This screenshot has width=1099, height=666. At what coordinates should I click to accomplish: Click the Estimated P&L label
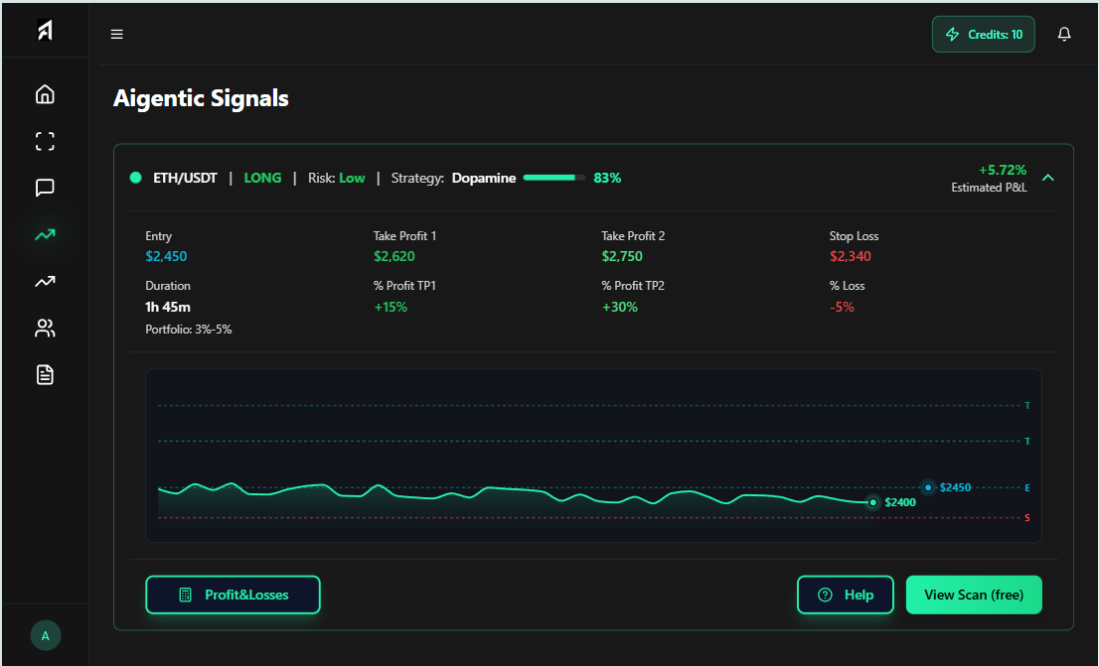989,188
